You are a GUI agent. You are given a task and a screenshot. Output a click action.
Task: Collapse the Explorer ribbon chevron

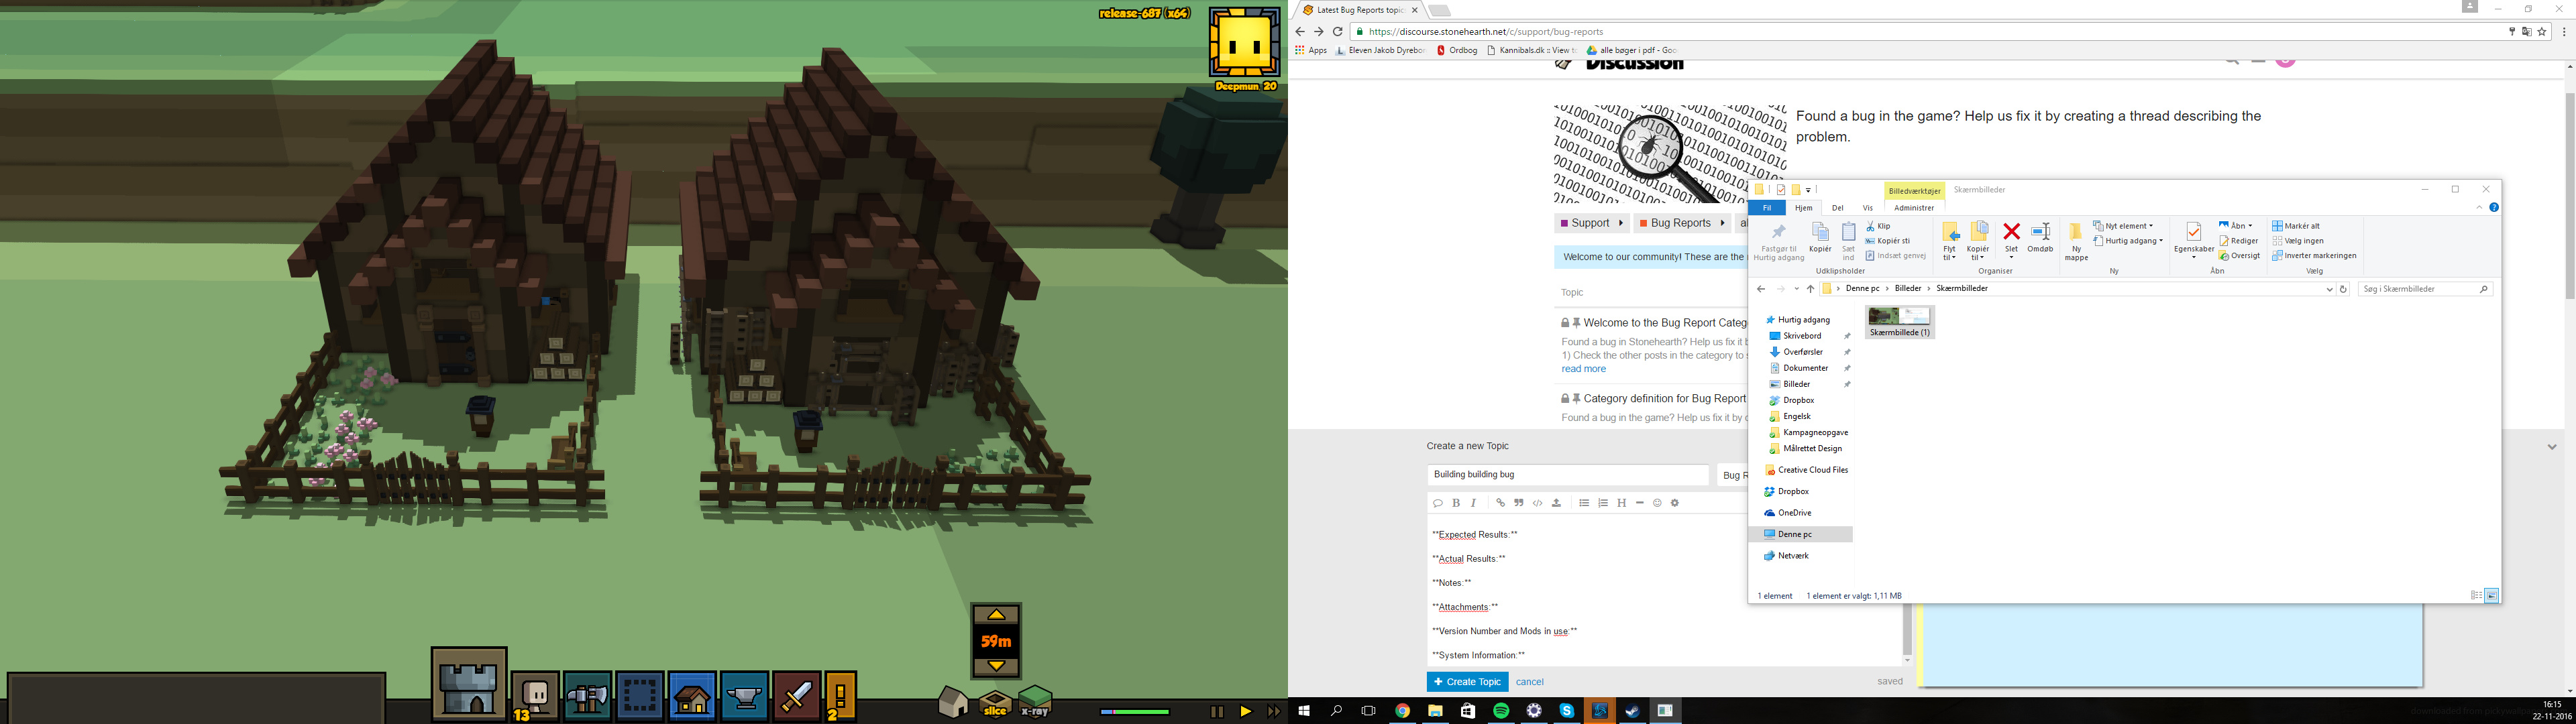[x=2479, y=208]
